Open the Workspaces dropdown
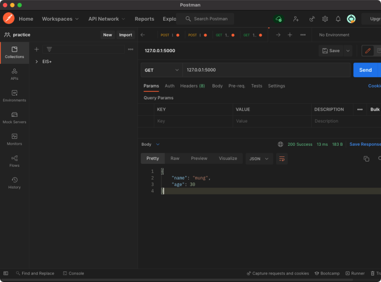The height and width of the screenshot is (282, 381). 60,19
